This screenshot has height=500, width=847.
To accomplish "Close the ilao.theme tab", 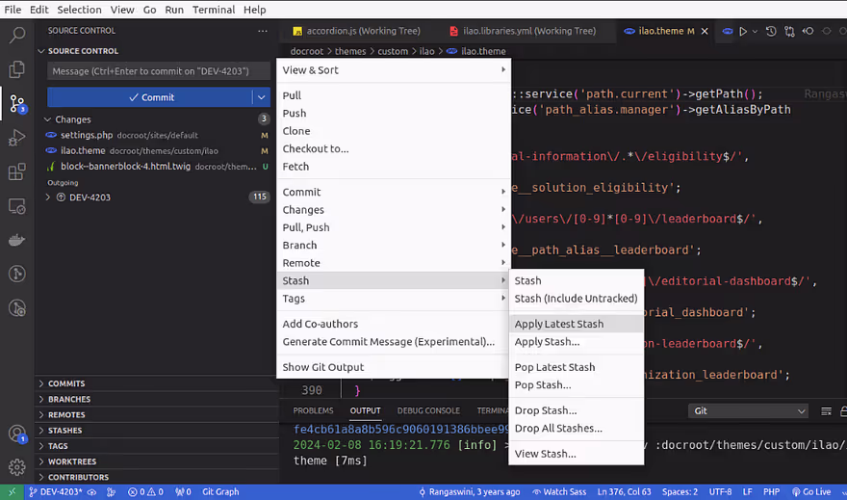I will coord(705,32).
